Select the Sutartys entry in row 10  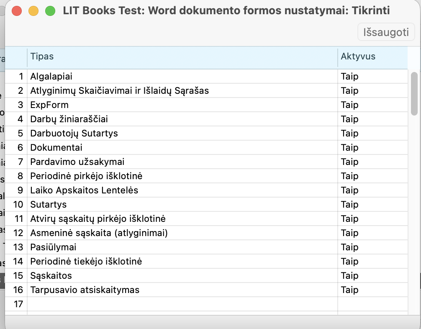click(182, 205)
